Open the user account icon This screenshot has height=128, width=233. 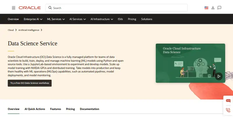pyautogui.click(x=213, y=8)
